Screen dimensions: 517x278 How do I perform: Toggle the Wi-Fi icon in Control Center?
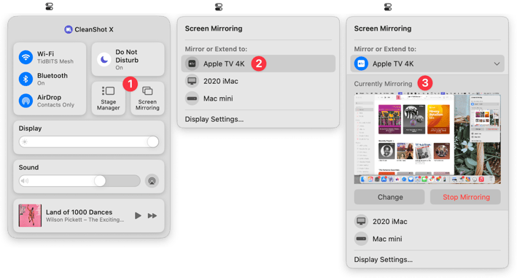(x=26, y=57)
